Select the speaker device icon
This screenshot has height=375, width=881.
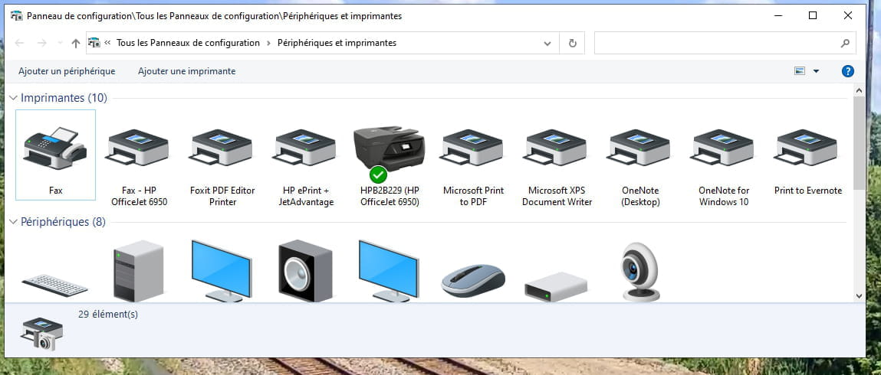pyautogui.click(x=306, y=271)
